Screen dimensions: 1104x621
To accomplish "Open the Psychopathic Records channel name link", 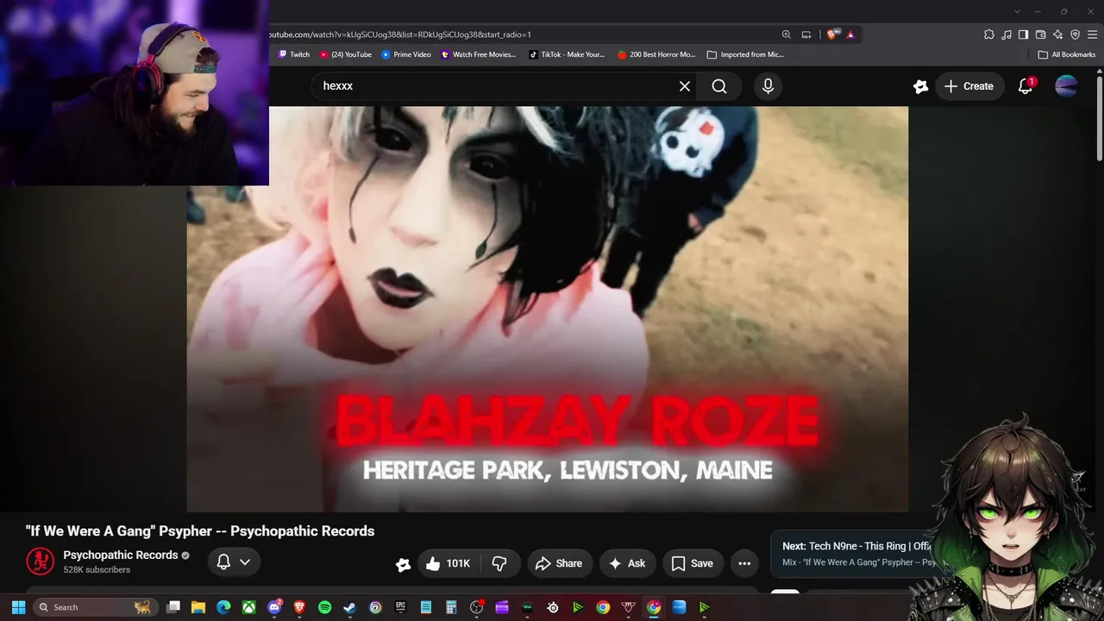I will [x=121, y=555].
